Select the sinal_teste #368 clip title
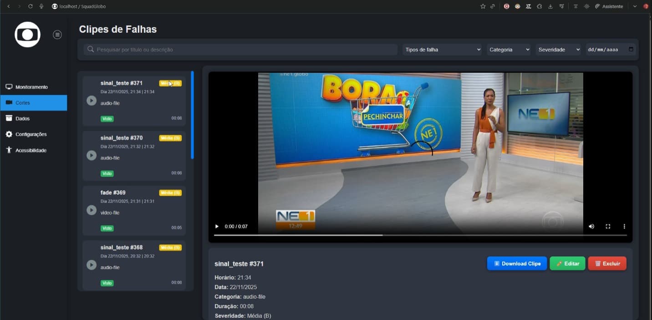Image resolution: width=652 pixels, height=320 pixels. coord(122,247)
